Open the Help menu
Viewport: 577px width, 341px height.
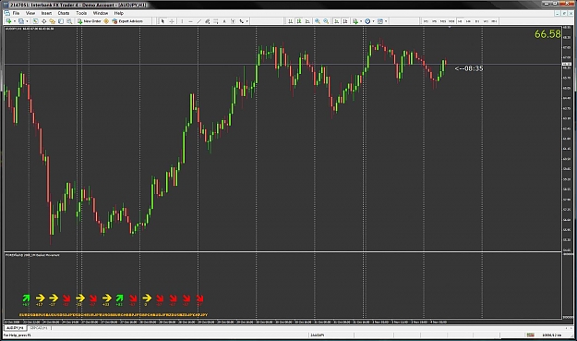tap(118, 13)
